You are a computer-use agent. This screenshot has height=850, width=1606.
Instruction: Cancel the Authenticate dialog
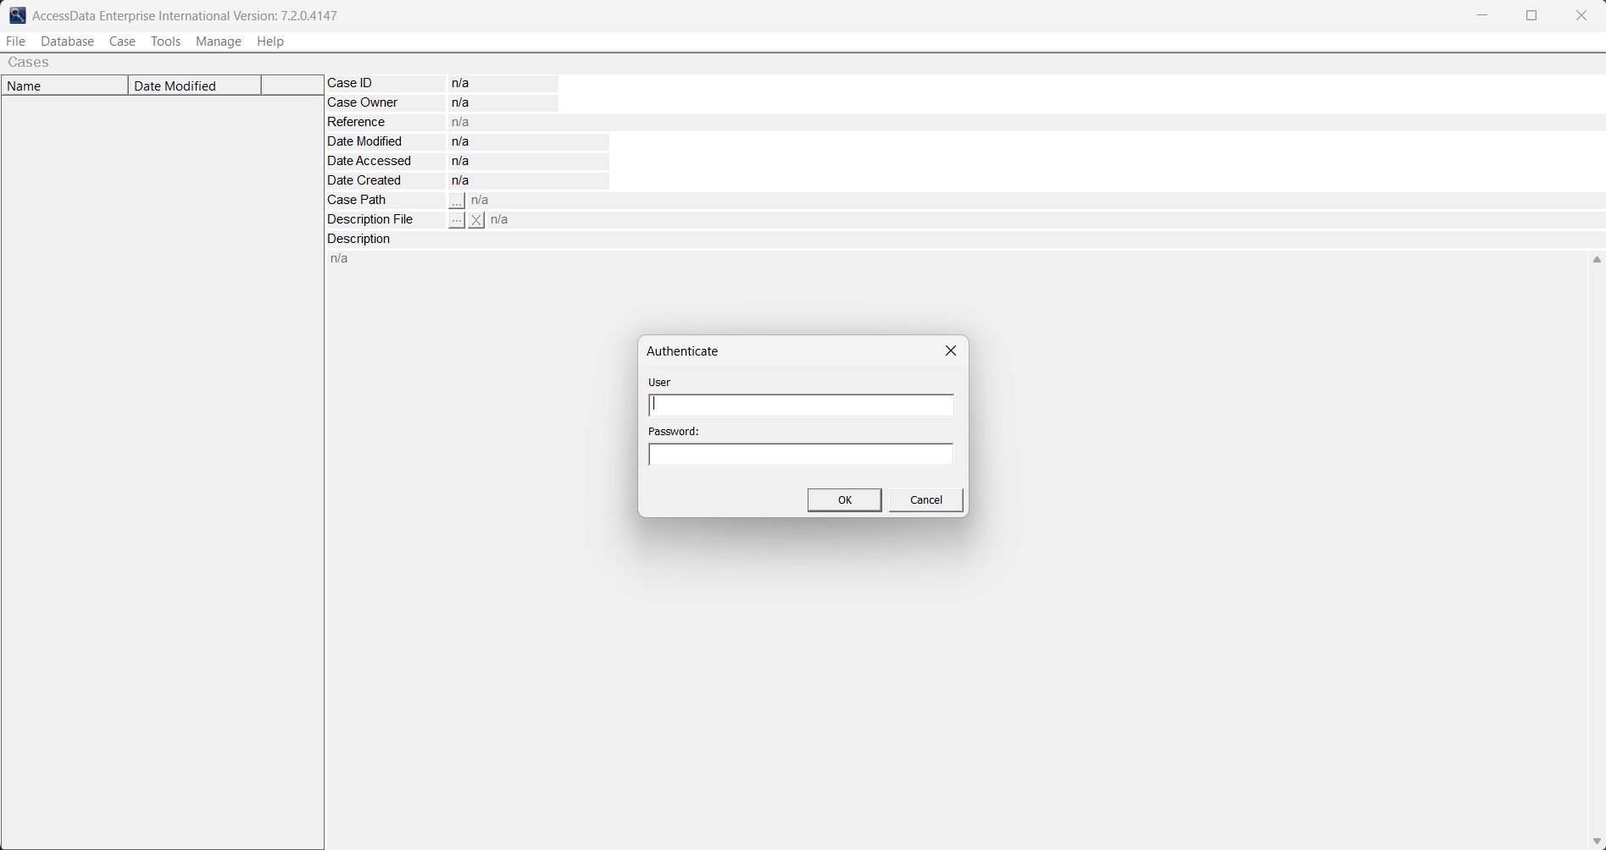(925, 500)
